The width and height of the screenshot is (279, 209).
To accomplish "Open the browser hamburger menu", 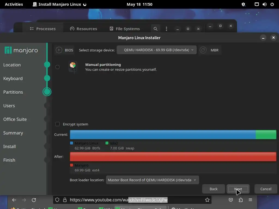I will 250,200.
